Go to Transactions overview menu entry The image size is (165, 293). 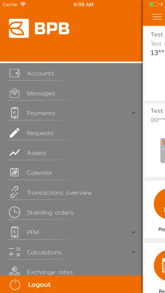click(x=71, y=193)
